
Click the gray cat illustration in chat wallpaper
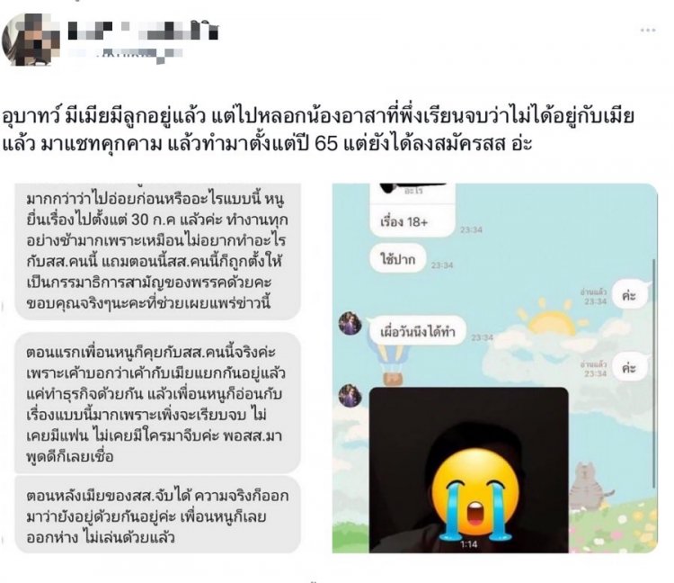(x=590, y=486)
